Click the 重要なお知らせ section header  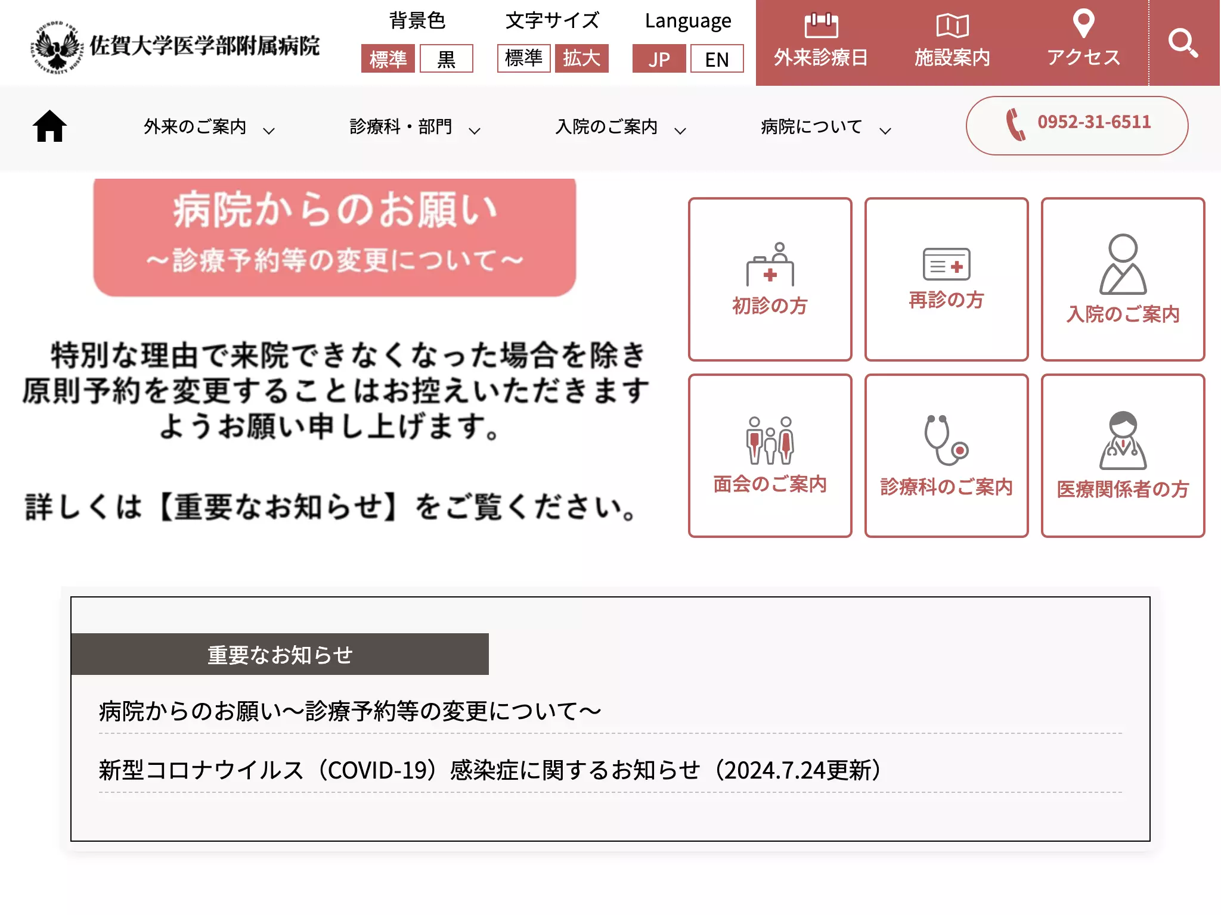pos(280,654)
